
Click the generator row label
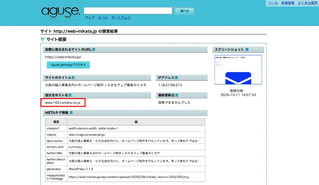(54, 169)
